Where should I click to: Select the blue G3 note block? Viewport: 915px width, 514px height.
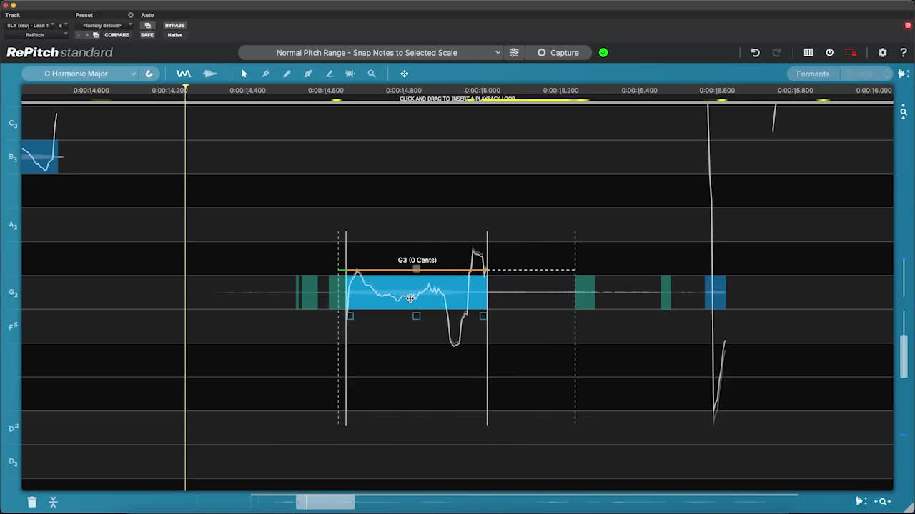coord(417,293)
